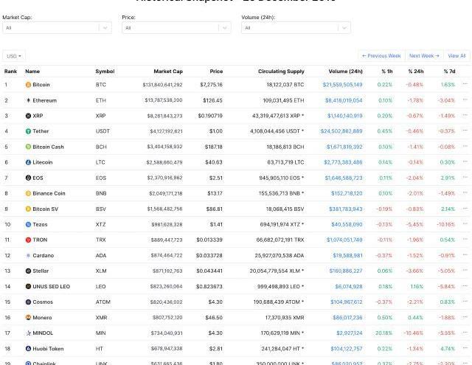This screenshot has height=365, width=472.
Task: Click the Binance Coin logo icon
Action: [29, 193]
